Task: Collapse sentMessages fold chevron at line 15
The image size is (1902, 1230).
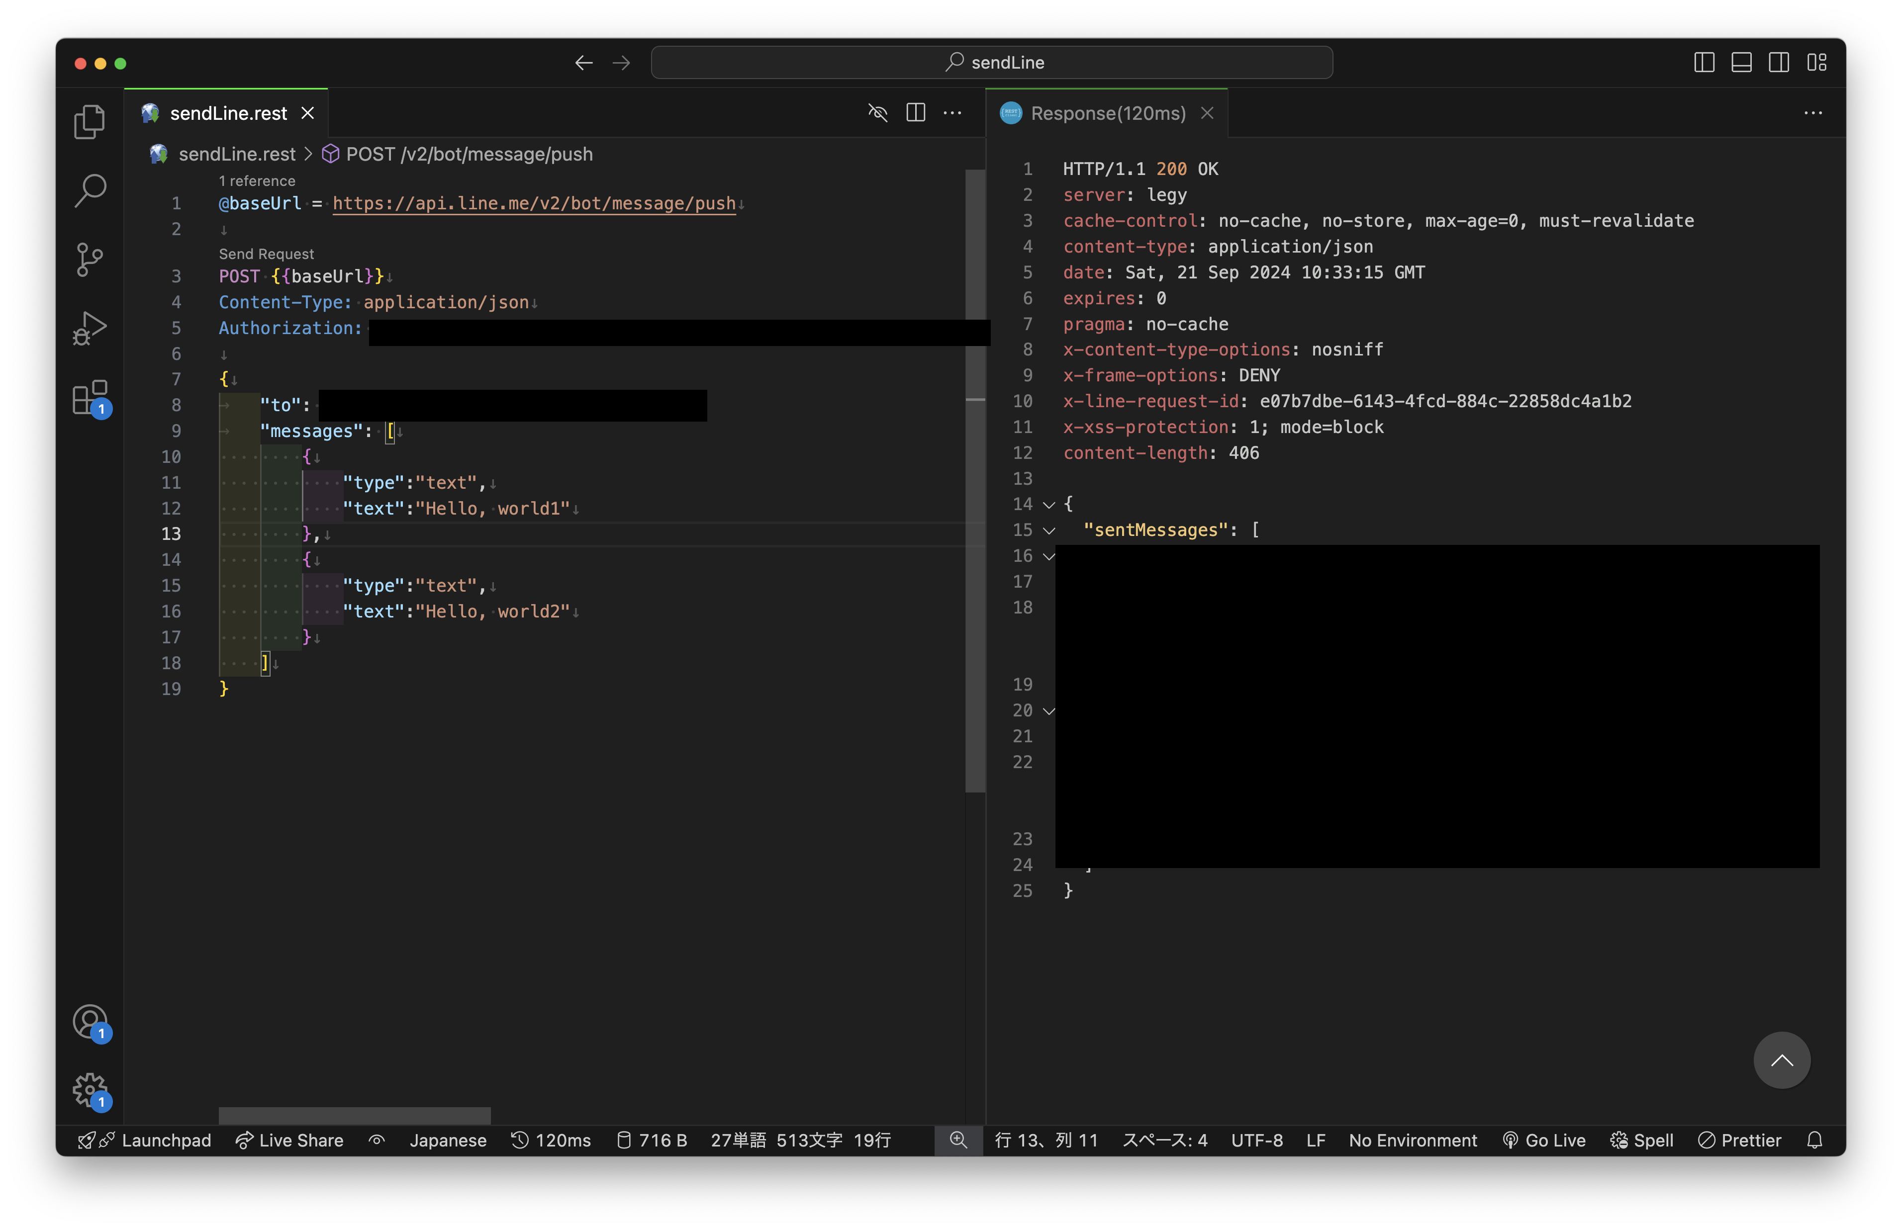Action: coord(1049,530)
